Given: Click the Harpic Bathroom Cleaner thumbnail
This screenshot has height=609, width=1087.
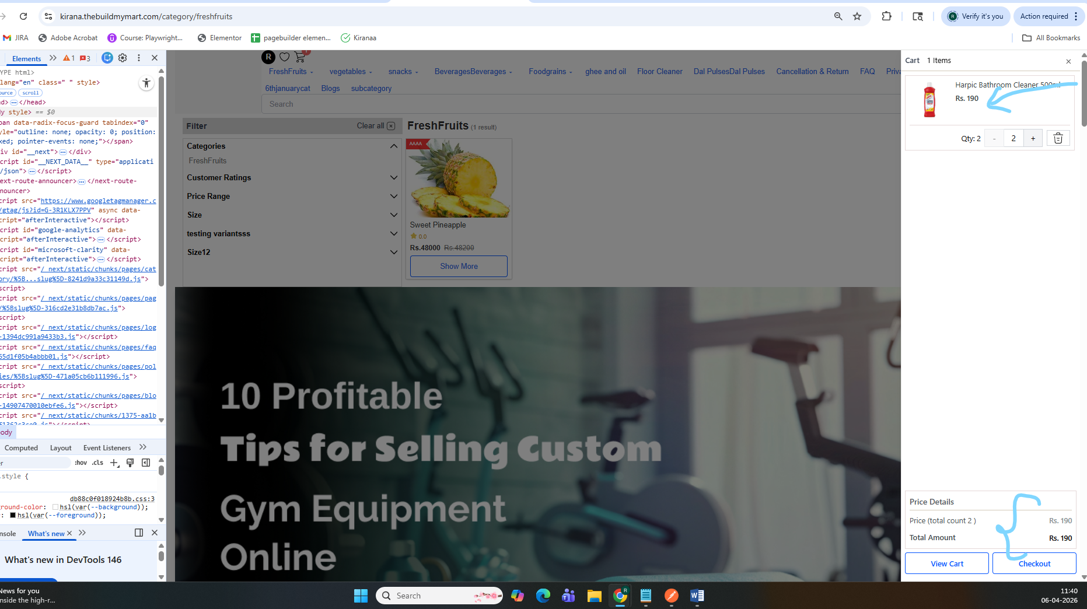Looking at the screenshot, I should point(929,100).
